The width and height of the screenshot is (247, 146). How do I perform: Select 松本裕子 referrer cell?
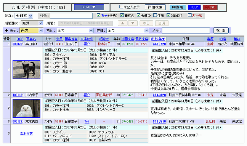[104, 44]
